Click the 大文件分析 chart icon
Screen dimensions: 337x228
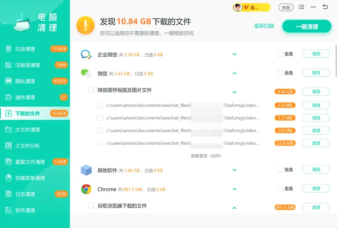pos(8,146)
